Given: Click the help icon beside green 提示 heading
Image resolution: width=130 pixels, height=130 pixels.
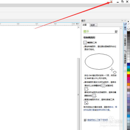Looking at the screenshot, I should (x=116, y=31).
